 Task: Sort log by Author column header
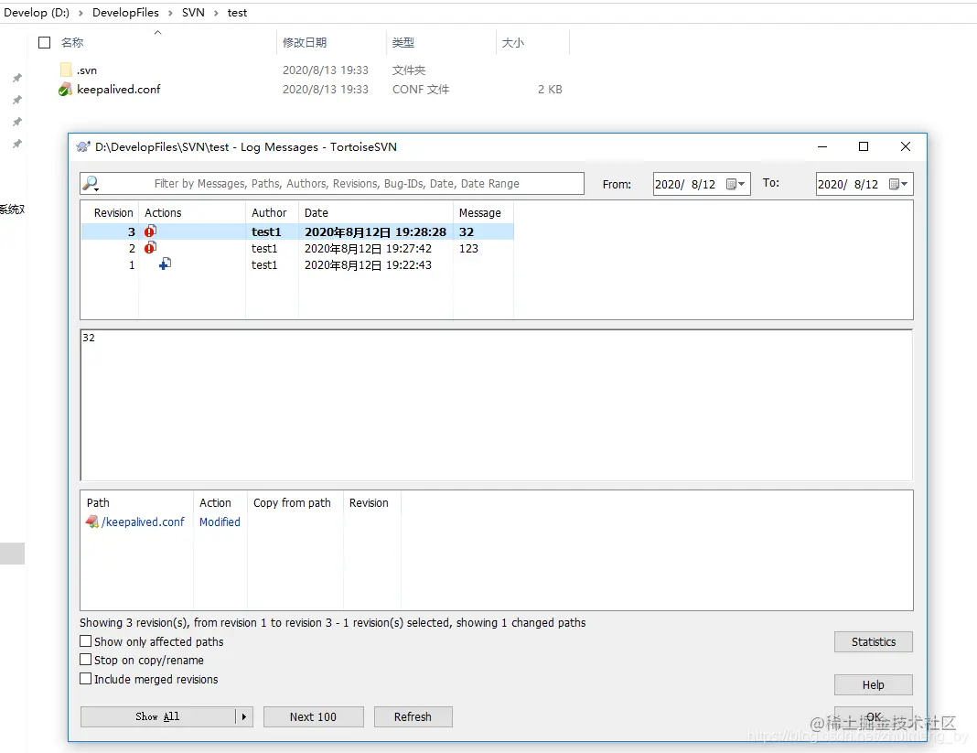(x=269, y=212)
